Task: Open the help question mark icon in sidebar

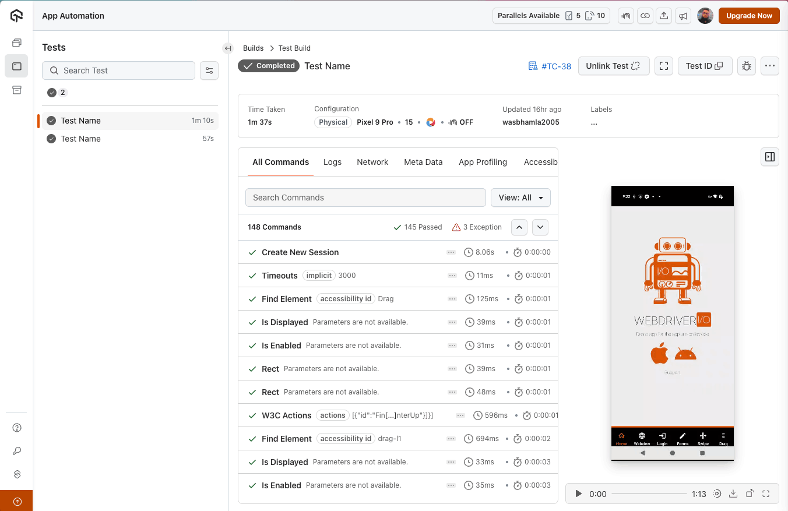Action: tap(16, 427)
